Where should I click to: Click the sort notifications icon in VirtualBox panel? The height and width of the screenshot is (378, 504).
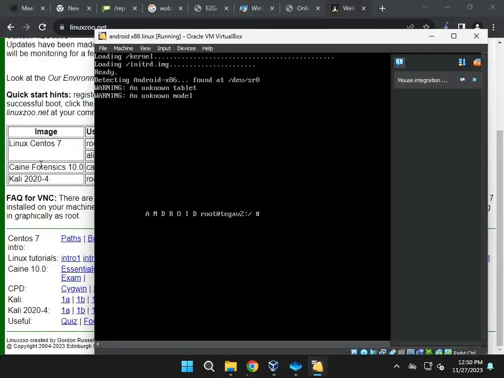click(462, 63)
